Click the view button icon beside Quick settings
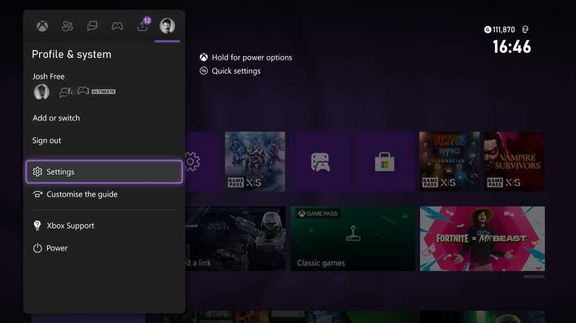Viewport: 576px width, 323px height. click(203, 71)
